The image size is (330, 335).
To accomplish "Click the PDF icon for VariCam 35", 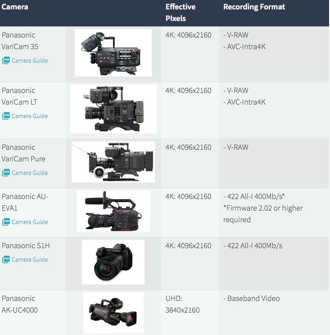I will click(6, 60).
